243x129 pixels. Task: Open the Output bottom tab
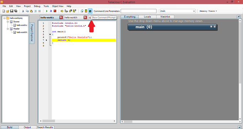coord(27,127)
